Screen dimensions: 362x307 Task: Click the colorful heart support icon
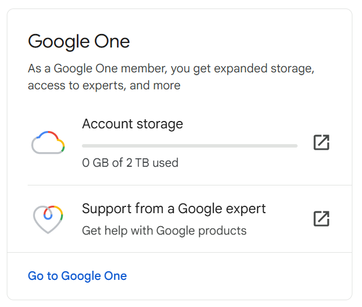pos(48,219)
